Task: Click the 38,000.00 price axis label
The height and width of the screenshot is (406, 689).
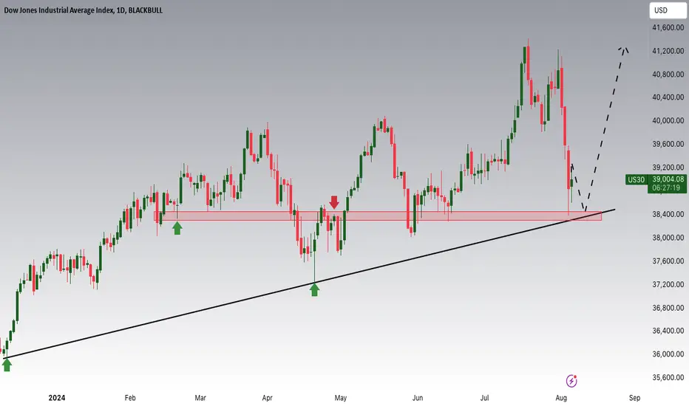Action: [x=668, y=238]
